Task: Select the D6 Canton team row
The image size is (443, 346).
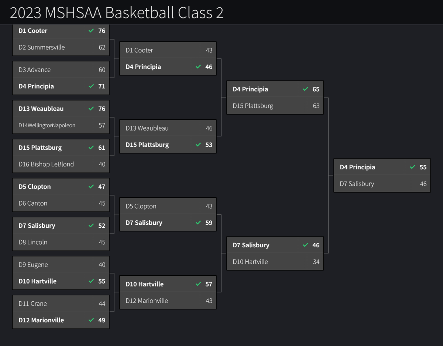Action: (33, 203)
